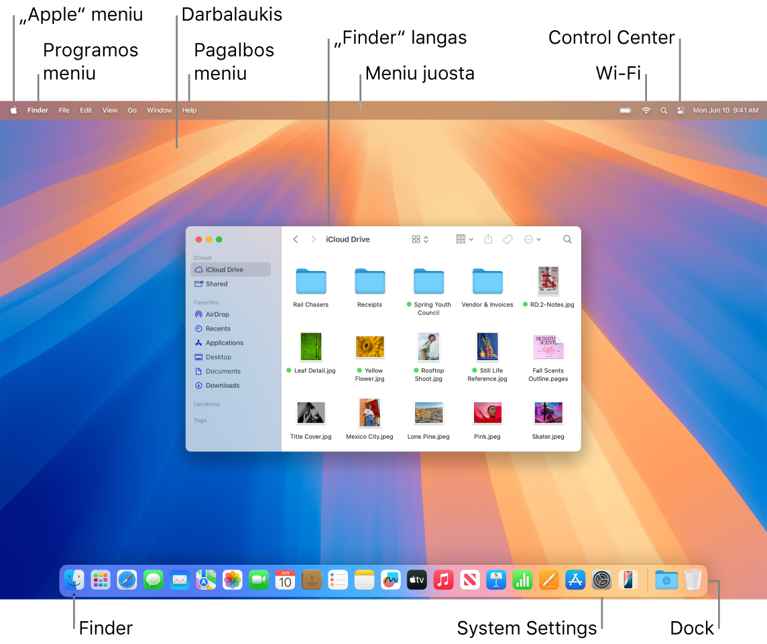The height and width of the screenshot is (644, 767).
Task: Open Contacts app in the Dock
Action: 312,580
